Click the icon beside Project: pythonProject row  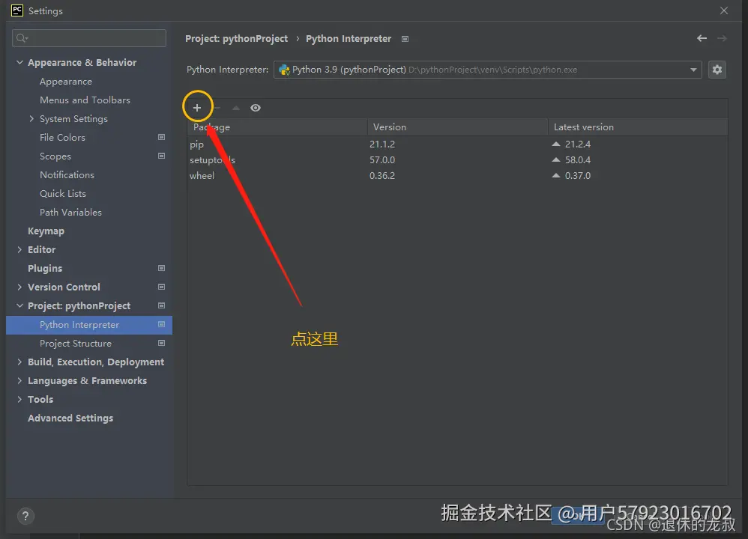coord(162,305)
